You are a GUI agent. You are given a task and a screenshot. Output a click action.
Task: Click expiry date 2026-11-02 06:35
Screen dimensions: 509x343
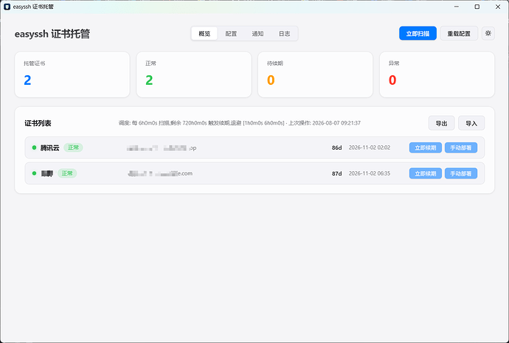[x=370, y=173]
